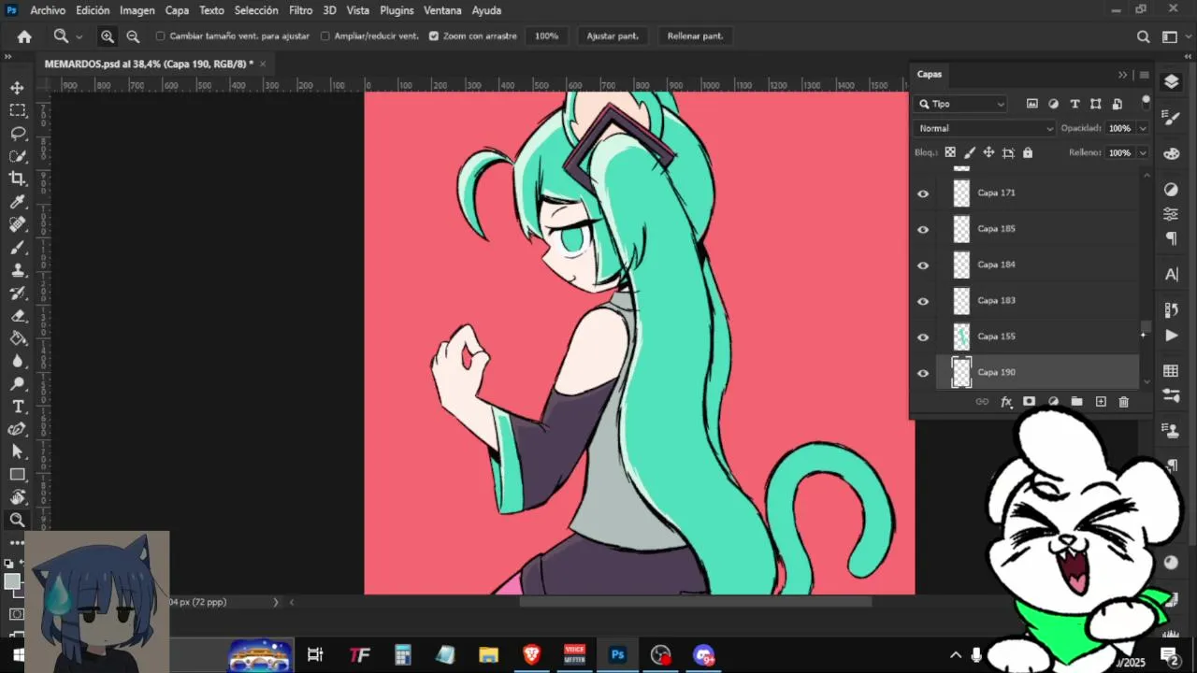Open the Opacidad slider dropdown arrow
The height and width of the screenshot is (673, 1197).
1143,128
